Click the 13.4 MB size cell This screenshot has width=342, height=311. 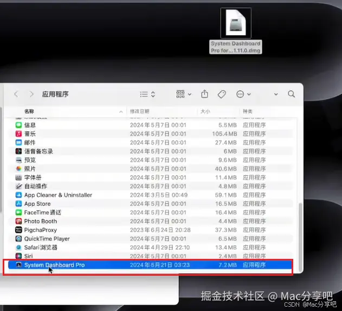coord(226,247)
